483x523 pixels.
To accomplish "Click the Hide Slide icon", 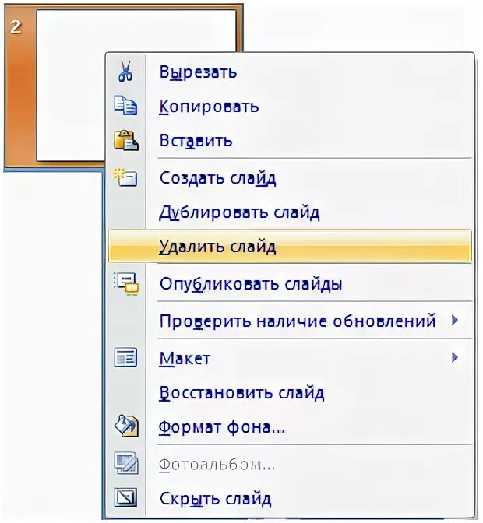I will (125, 497).
